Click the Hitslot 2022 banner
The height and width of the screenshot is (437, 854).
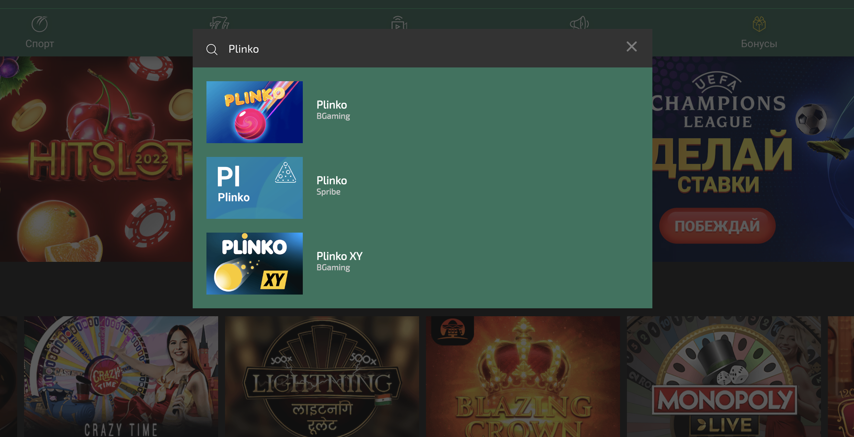pyautogui.click(x=96, y=159)
